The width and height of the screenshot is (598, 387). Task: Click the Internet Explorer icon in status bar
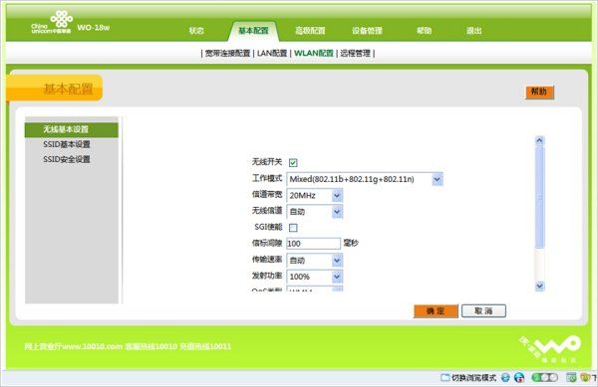(505, 377)
